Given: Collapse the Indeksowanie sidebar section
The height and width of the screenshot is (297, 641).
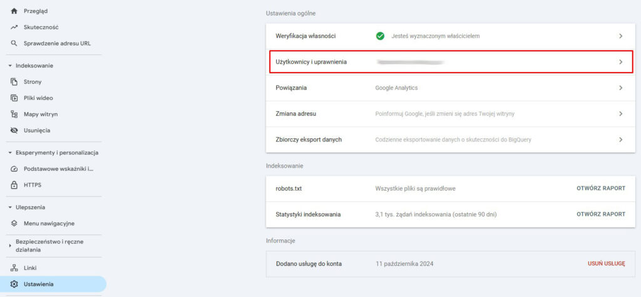Looking at the screenshot, I should 10,66.
